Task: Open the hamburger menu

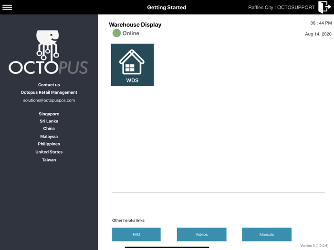Action: [x=7, y=7]
